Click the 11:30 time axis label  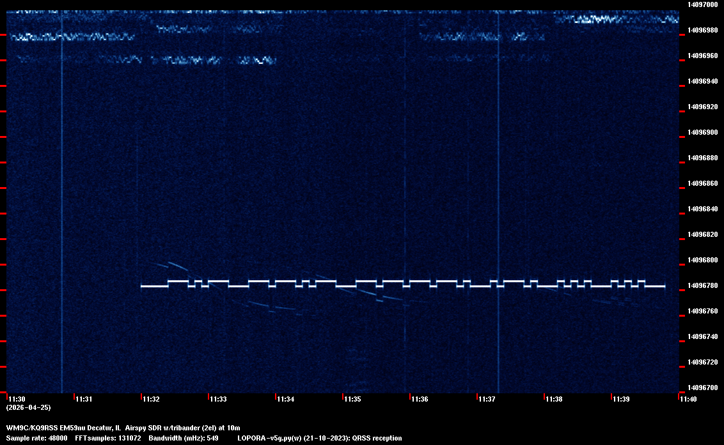pyautogui.click(x=17, y=399)
